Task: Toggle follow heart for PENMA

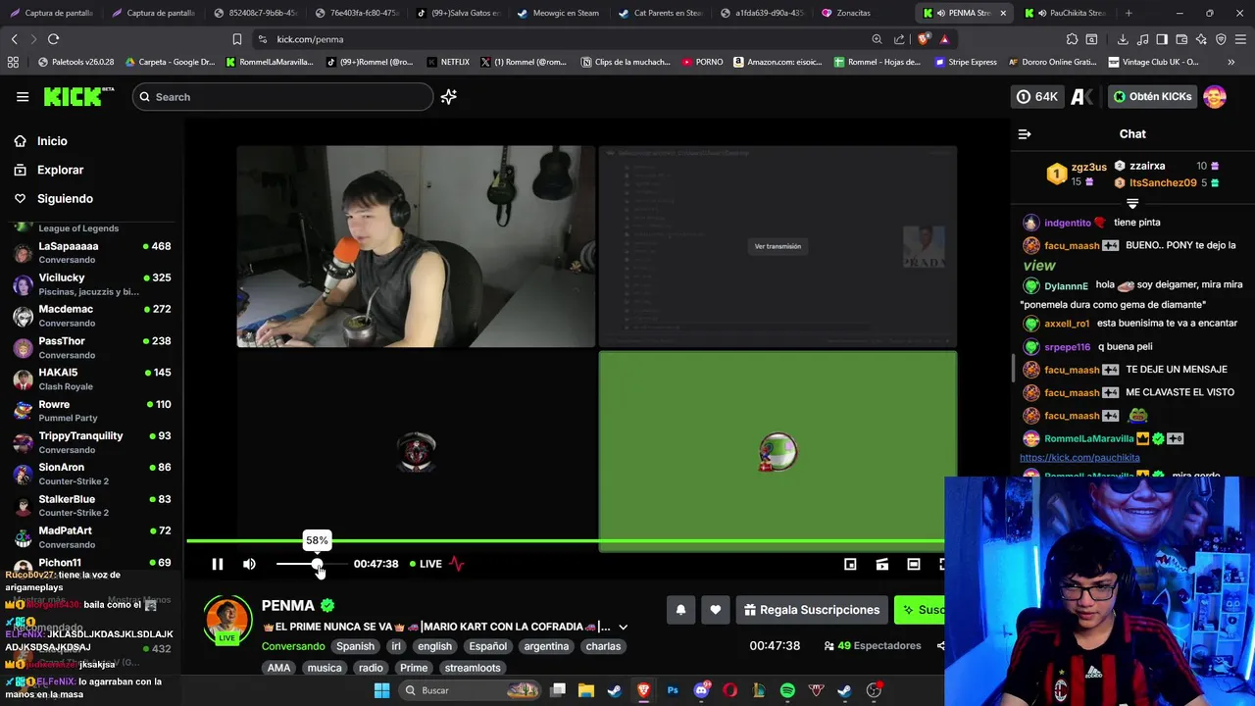Action: coord(715,610)
